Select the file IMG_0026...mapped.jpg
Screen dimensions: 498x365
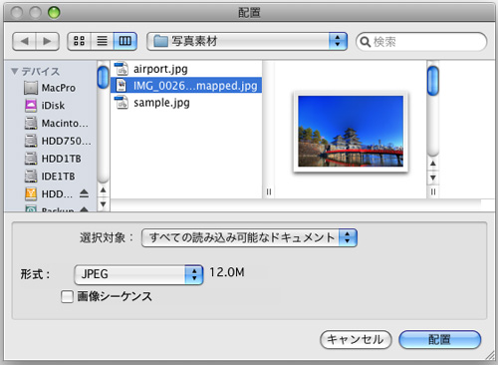pyautogui.click(x=186, y=86)
